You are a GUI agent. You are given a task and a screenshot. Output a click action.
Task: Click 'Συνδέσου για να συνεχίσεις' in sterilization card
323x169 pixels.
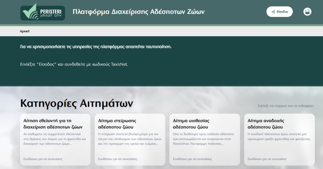(117, 159)
